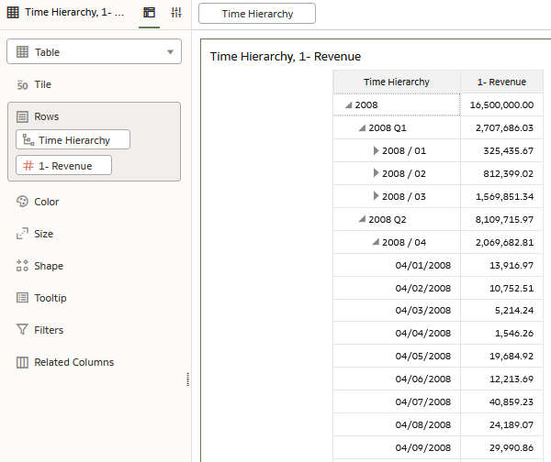Screen dimensions: 551x462
Task: Click the Related Columns icon
Action: click(23, 362)
